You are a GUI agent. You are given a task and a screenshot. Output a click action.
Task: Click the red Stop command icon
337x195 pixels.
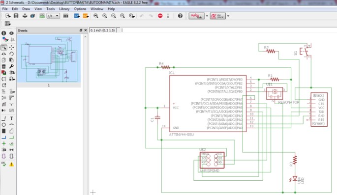(160, 16)
